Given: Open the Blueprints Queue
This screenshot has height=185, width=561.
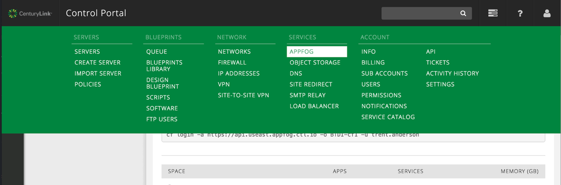Looking at the screenshot, I should [157, 51].
